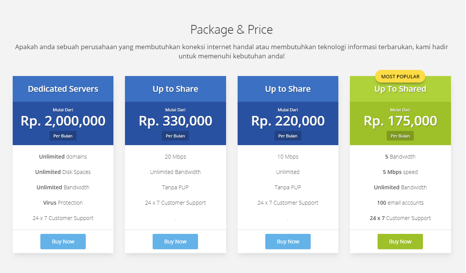Screen dimensions: 466x273
Task: Click the Virus Protection feature line
Action: click(63, 203)
